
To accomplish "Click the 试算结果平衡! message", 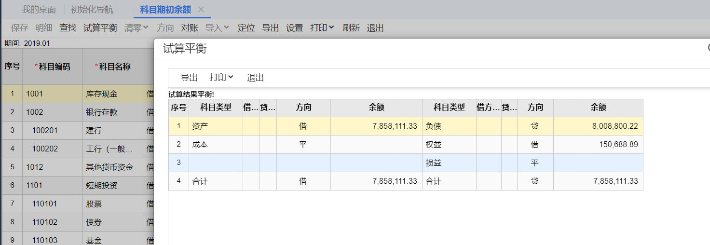I will coord(191,95).
